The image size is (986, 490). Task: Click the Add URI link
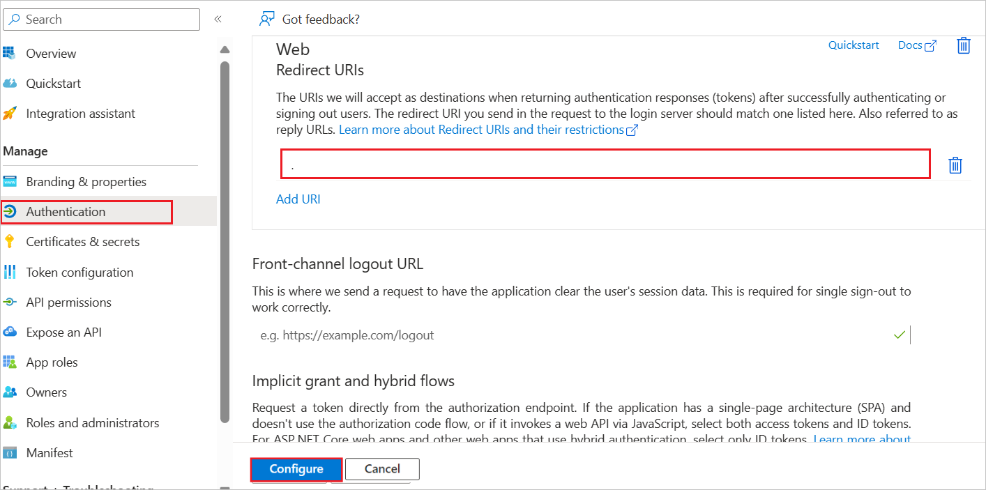click(298, 199)
